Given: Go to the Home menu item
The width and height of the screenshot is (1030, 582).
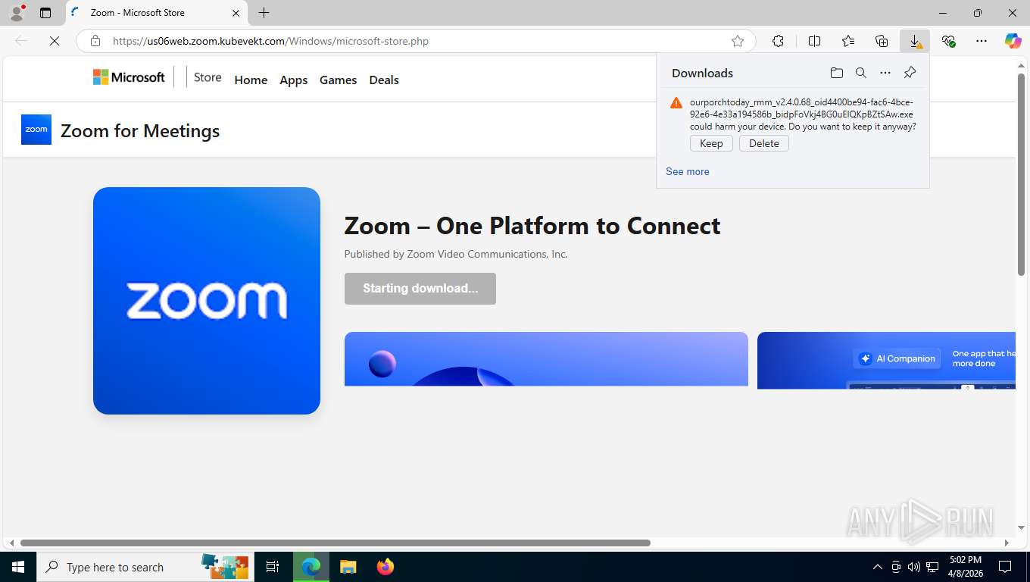Looking at the screenshot, I should pos(251,80).
